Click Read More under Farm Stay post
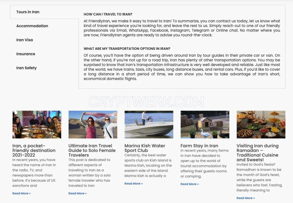Image resolution: width=293 pixels, height=203 pixels. pos(190,184)
